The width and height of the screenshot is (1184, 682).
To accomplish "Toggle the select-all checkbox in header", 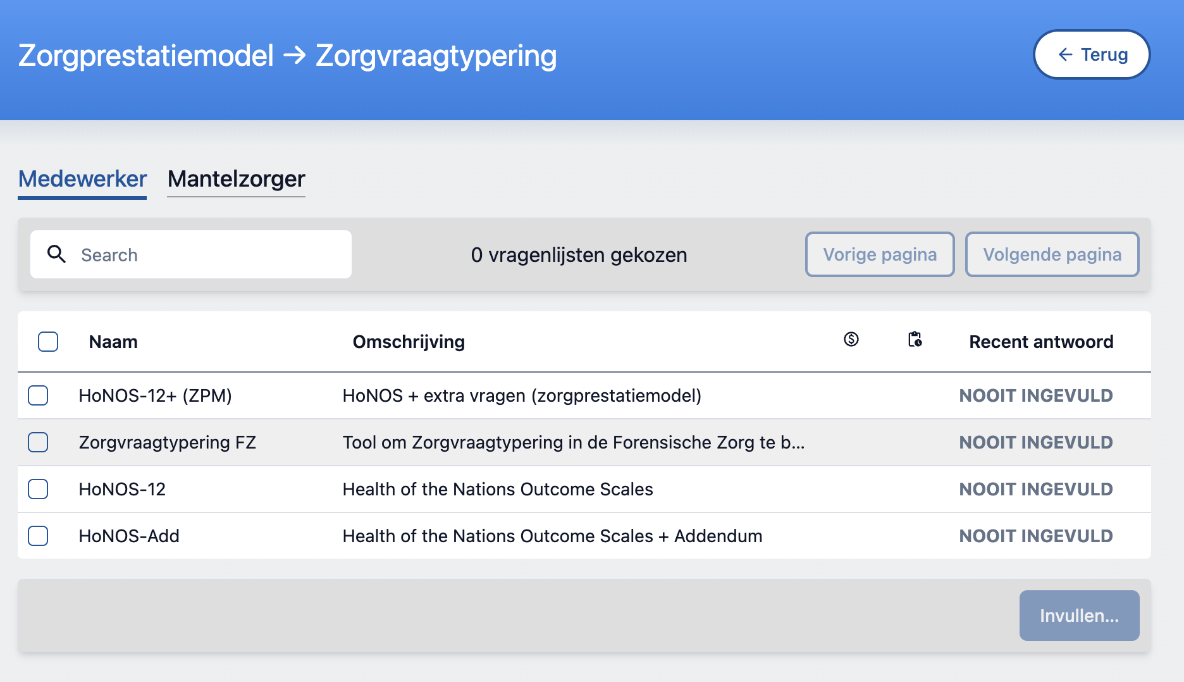I will click(x=48, y=342).
